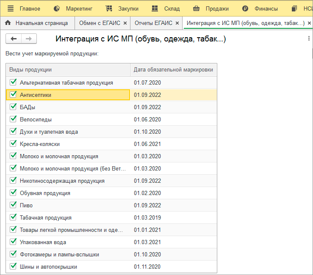Click the home icon on Начальная страница
The height and width of the screenshot is (275, 313).
[x=8, y=23]
